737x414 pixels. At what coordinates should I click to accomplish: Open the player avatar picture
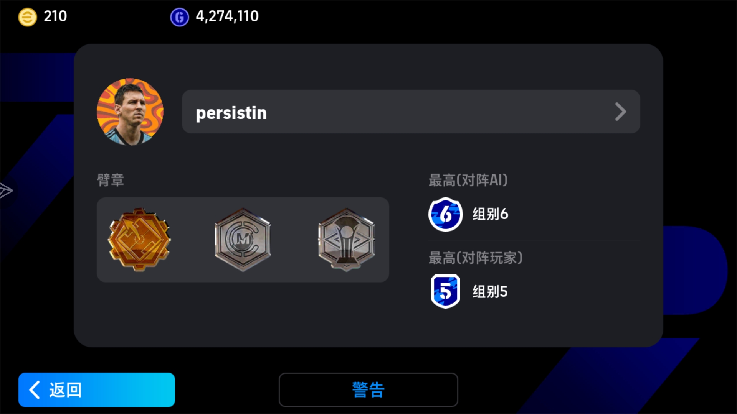click(130, 112)
